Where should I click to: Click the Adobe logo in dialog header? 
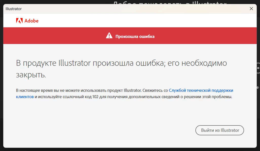(x=27, y=21)
